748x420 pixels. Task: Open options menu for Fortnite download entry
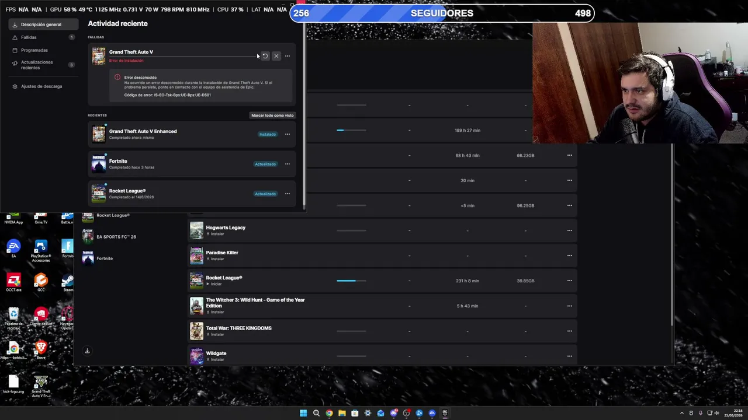[288, 164]
